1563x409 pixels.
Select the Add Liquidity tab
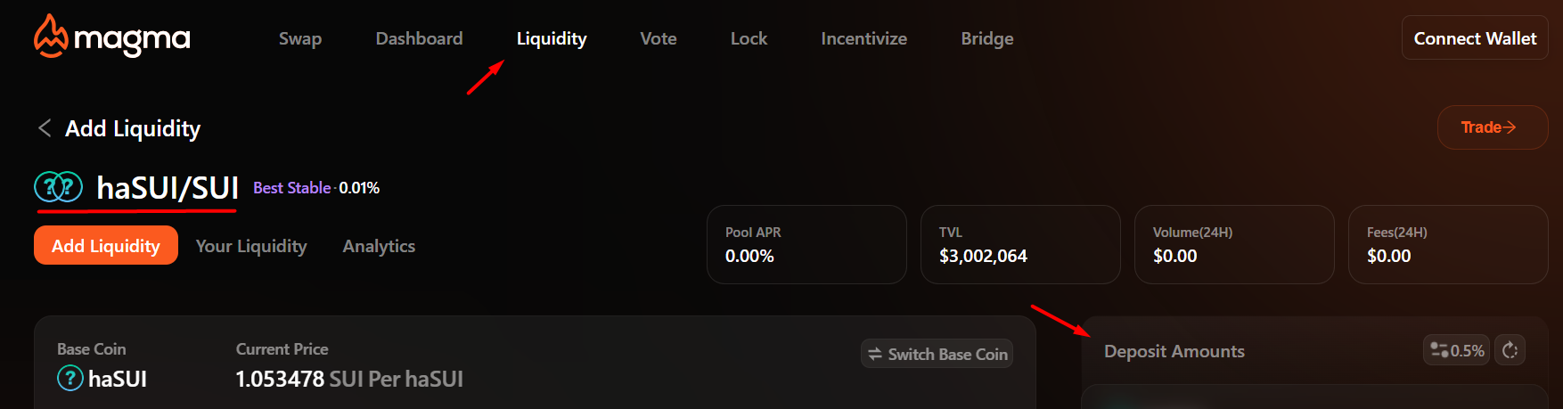106,245
